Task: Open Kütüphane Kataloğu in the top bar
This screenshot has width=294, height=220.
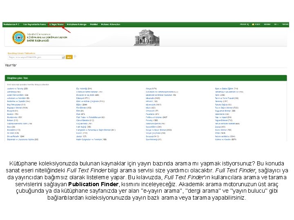Action: [x=76, y=24]
